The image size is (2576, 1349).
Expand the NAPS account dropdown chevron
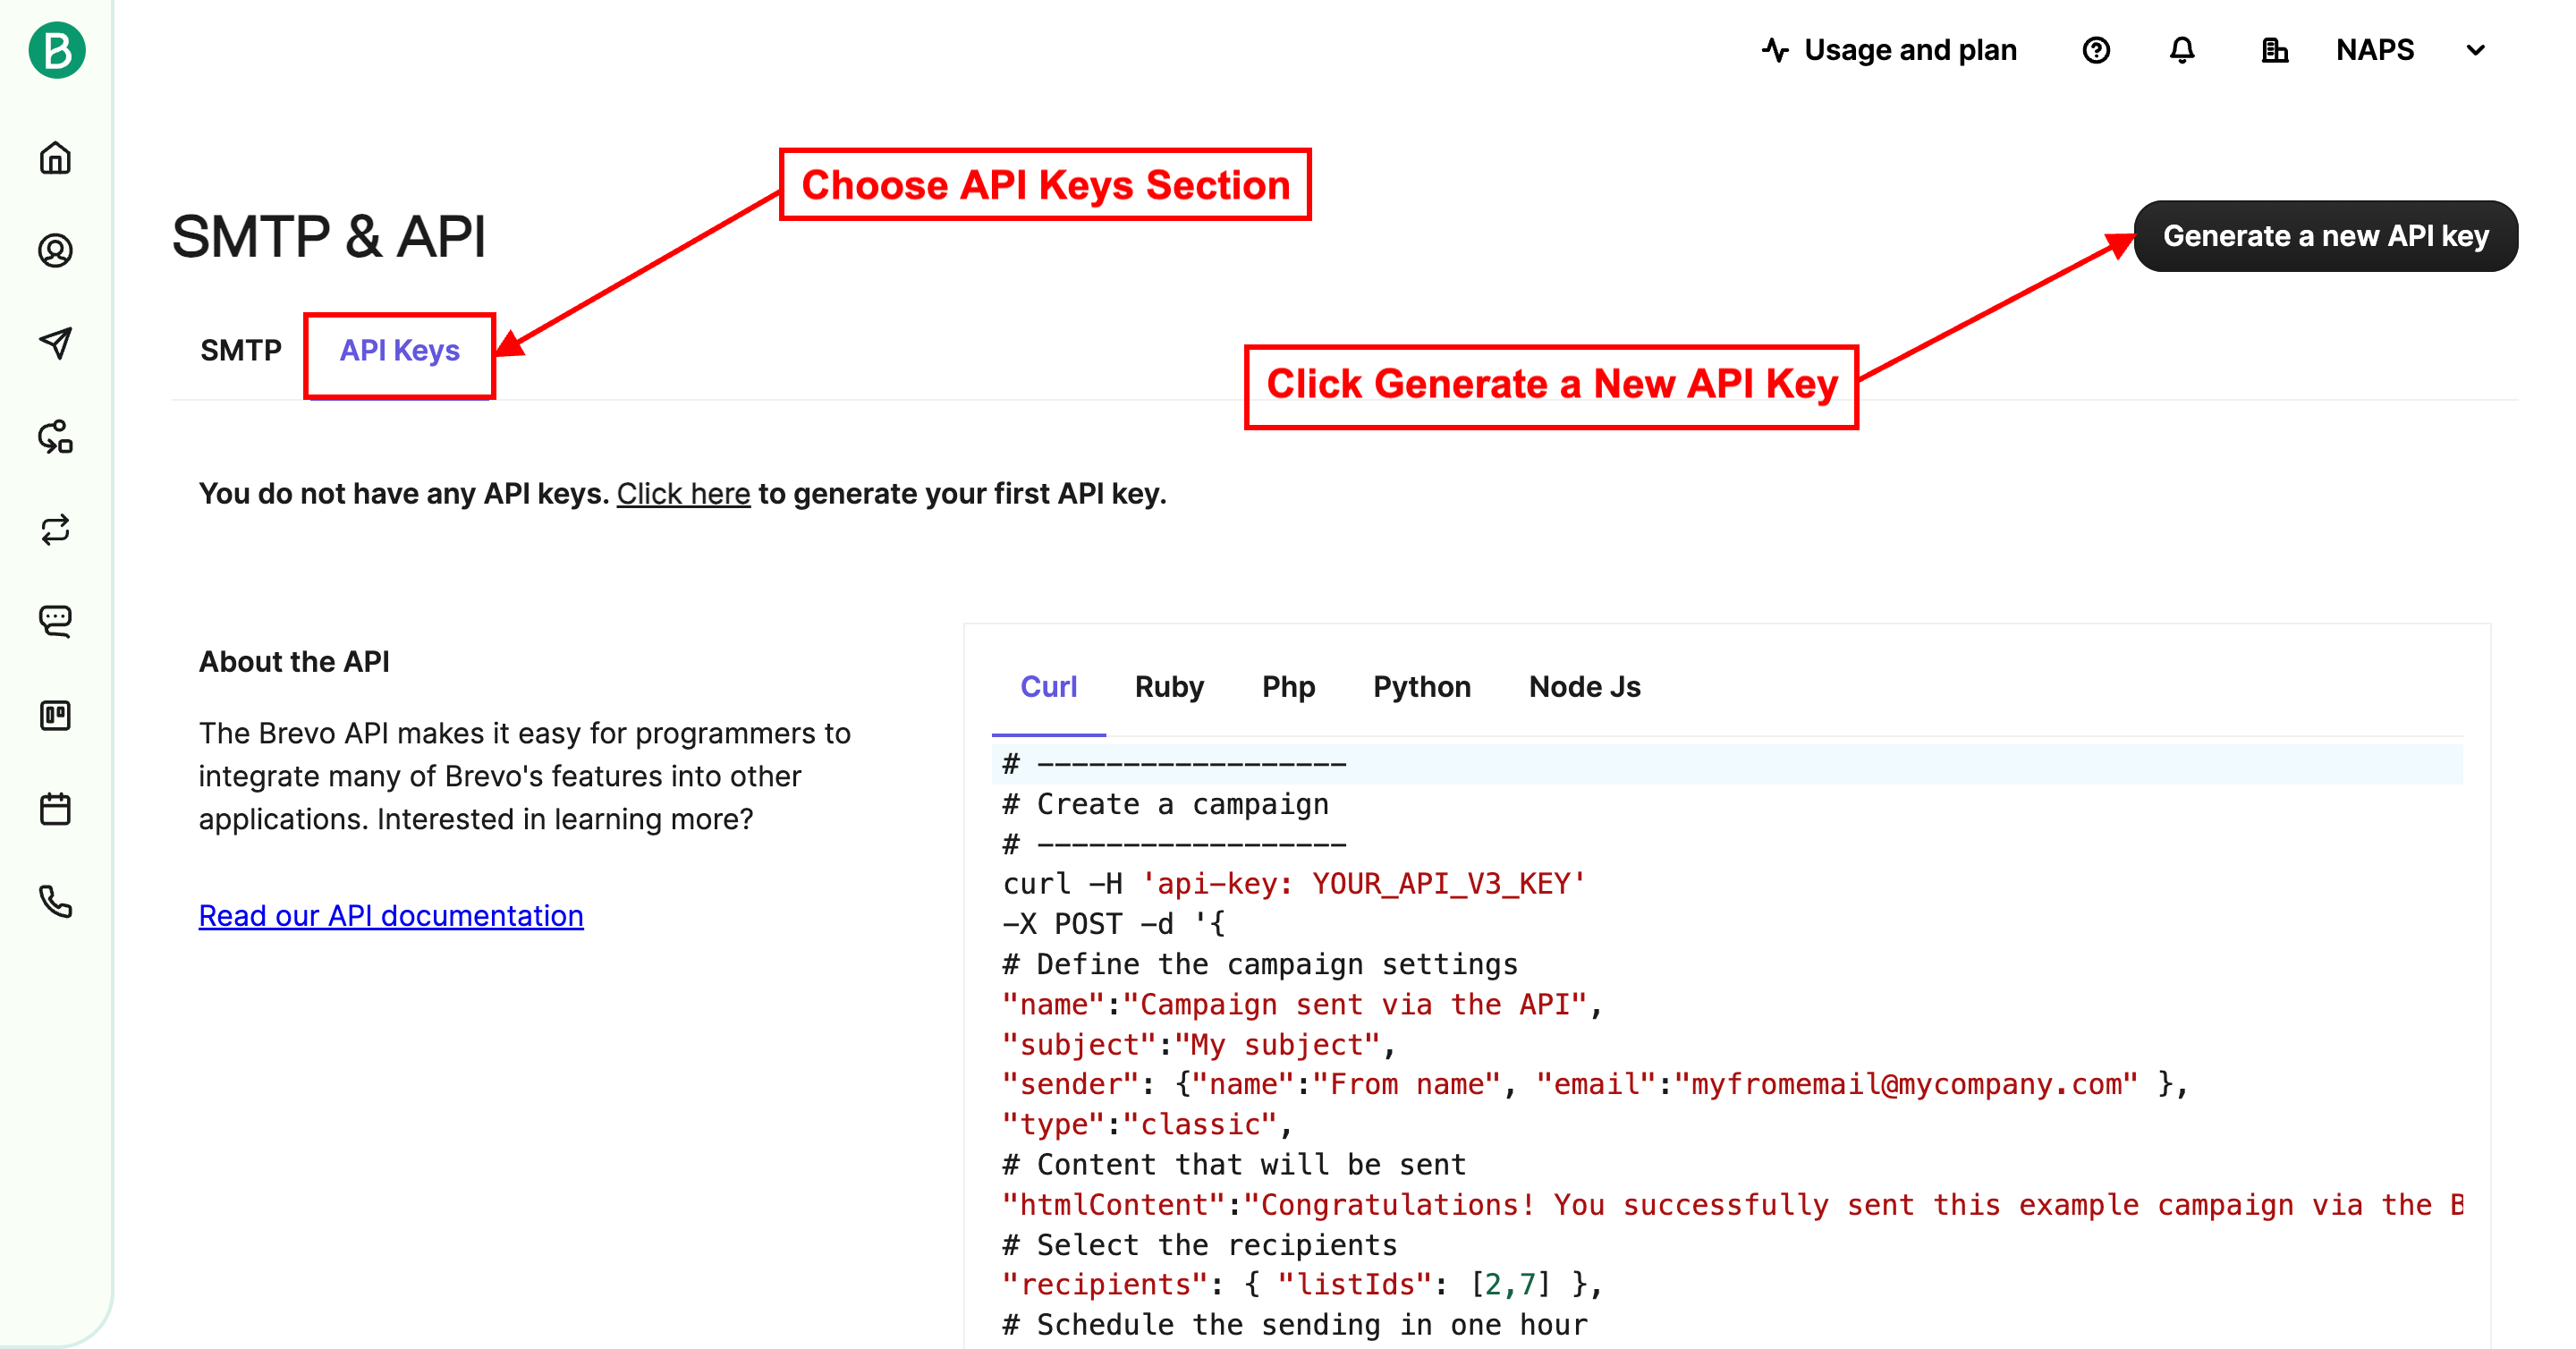[2475, 50]
